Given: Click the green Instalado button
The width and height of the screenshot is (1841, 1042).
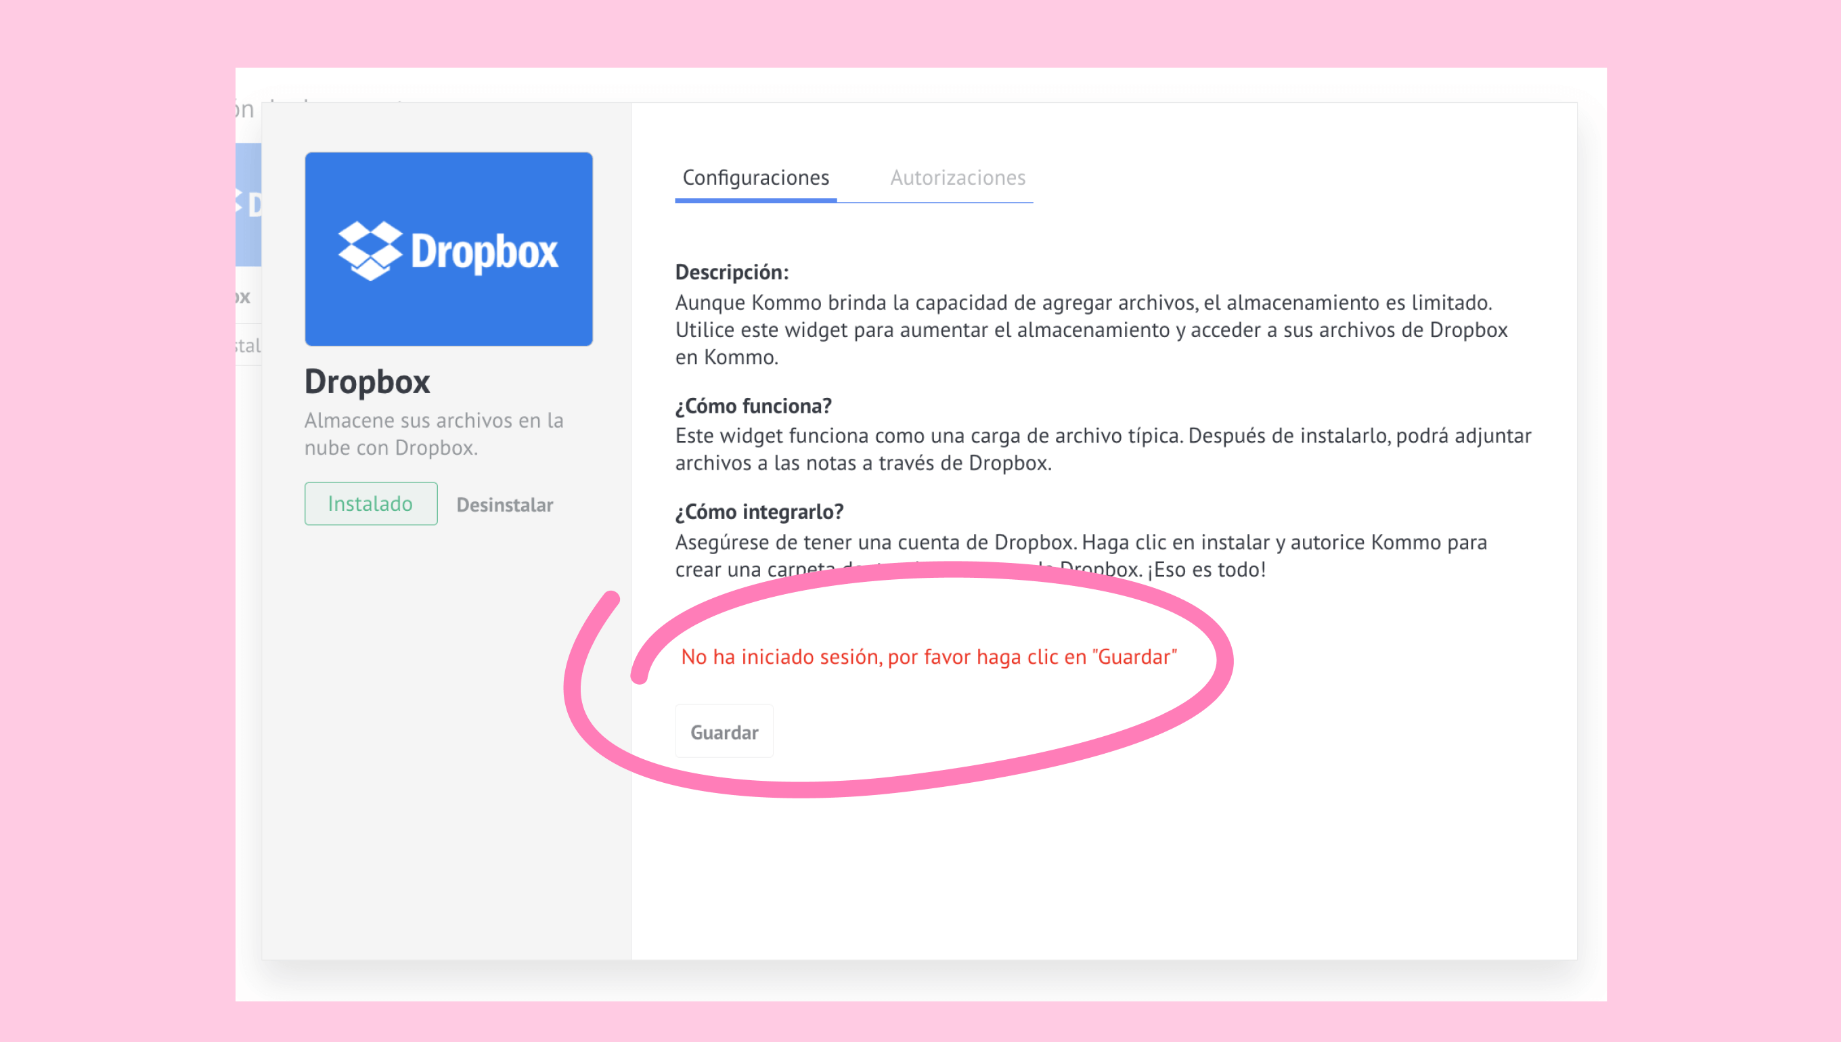Looking at the screenshot, I should pyautogui.click(x=371, y=504).
